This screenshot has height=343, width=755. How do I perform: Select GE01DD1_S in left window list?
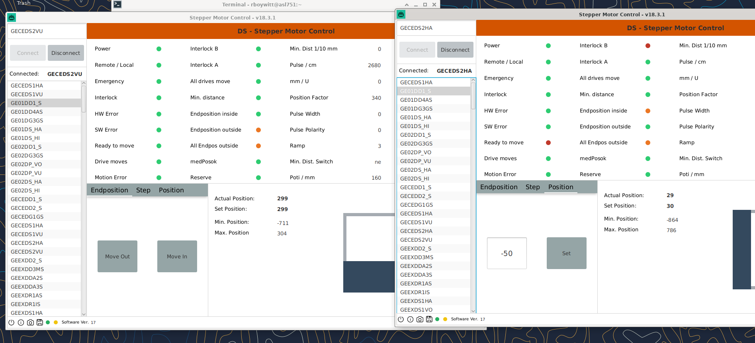44,103
